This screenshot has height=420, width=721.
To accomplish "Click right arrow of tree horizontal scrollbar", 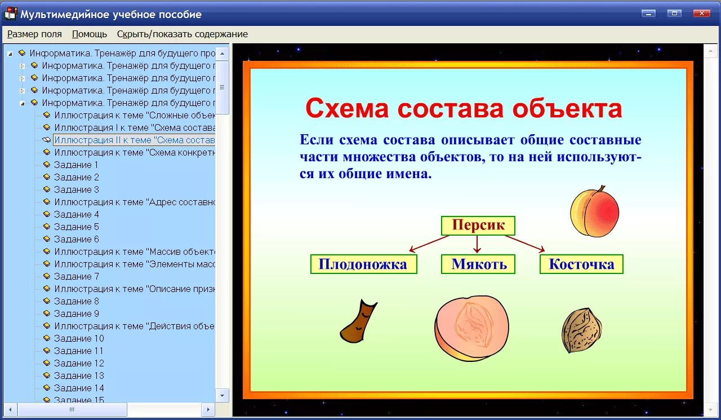I will point(208,410).
